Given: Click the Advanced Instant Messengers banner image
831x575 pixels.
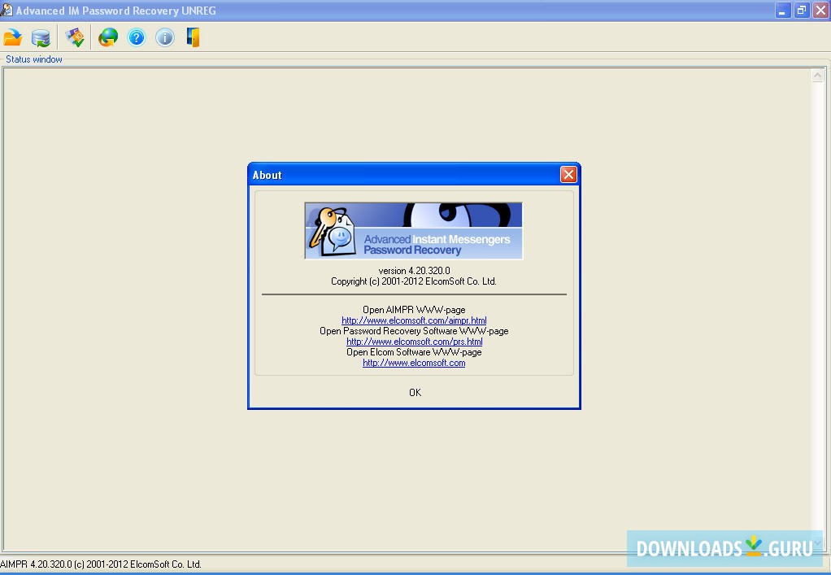Looking at the screenshot, I should click(x=413, y=230).
